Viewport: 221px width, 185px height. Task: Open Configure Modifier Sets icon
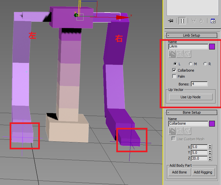point(213,21)
